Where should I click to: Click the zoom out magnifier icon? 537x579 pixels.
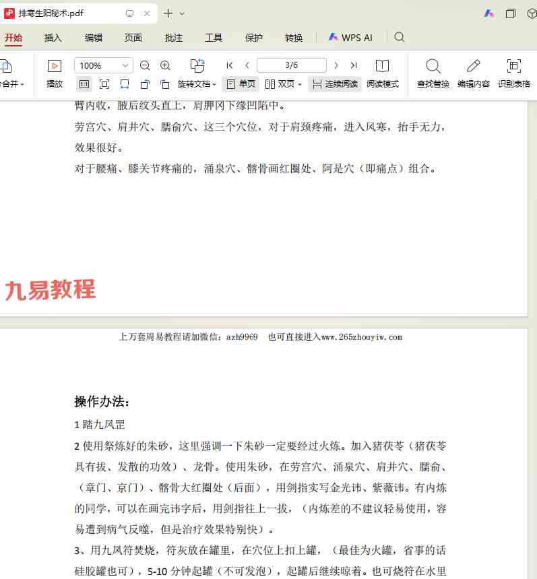145,66
